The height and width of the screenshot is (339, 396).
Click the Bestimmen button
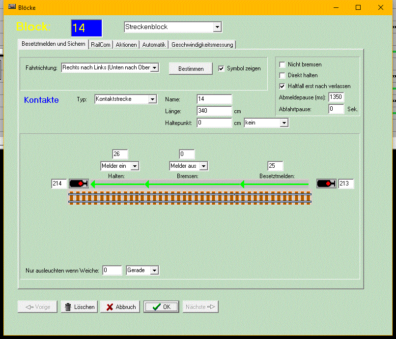click(x=191, y=68)
